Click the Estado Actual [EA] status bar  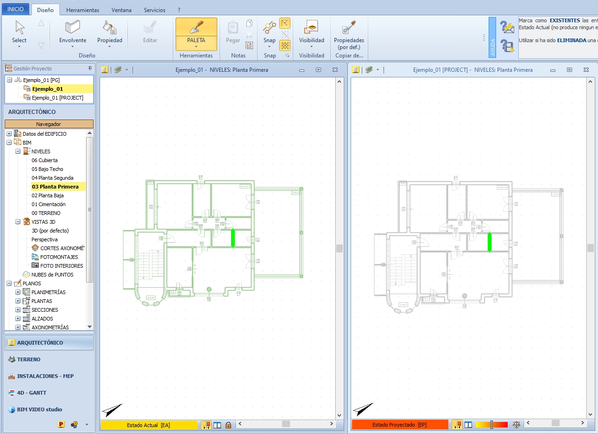149,425
